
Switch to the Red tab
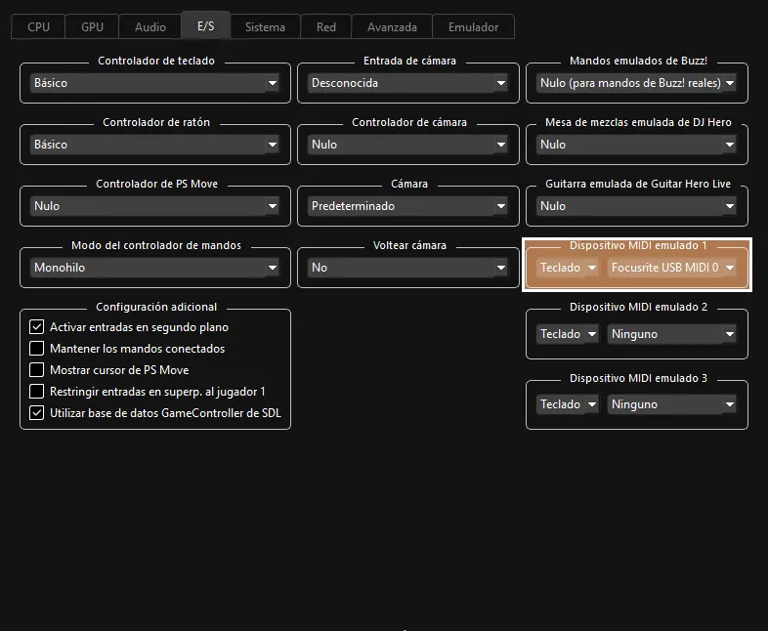[325, 27]
